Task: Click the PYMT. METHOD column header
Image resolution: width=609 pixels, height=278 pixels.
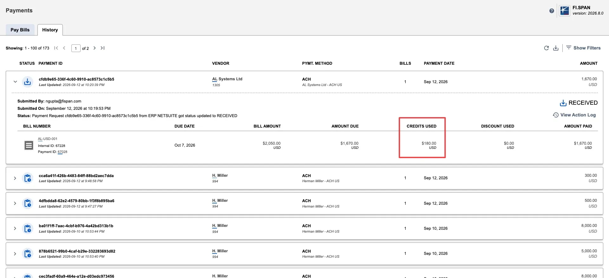Action: coord(317,63)
